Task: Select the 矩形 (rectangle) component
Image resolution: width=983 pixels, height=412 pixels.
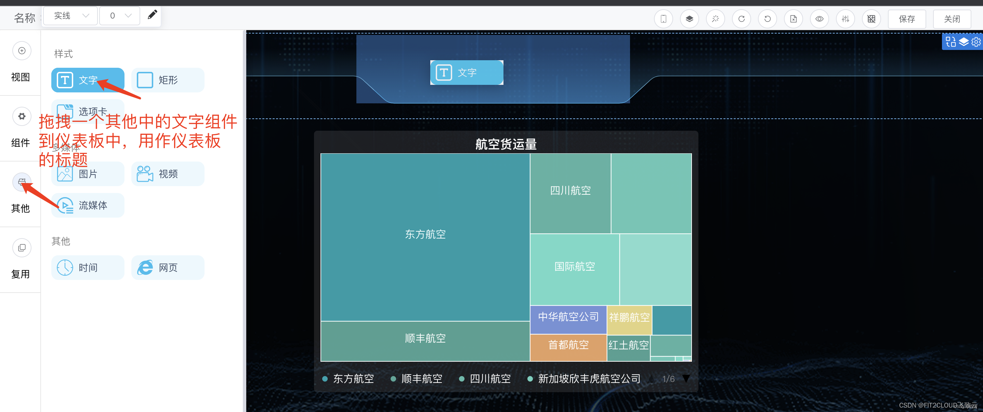Action: coord(167,80)
